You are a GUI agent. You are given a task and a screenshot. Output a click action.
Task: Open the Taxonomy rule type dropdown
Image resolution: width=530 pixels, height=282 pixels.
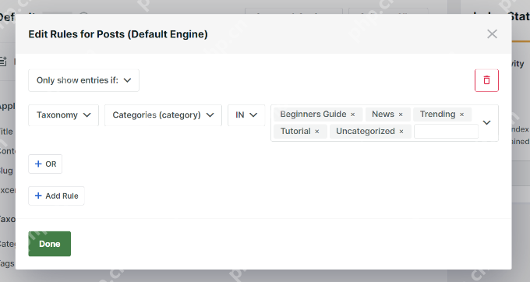point(64,115)
